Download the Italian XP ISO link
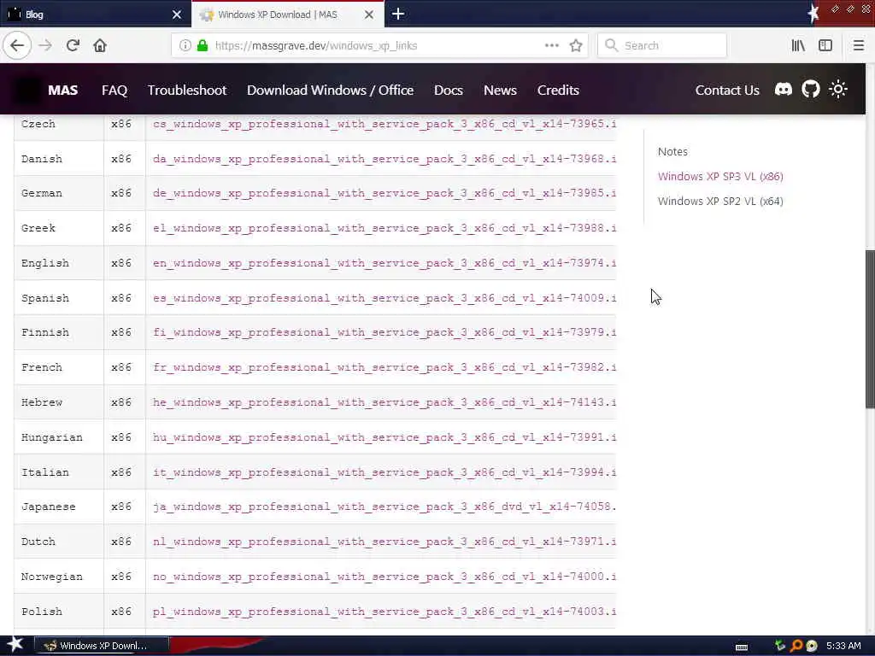The height and width of the screenshot is (656, 875). click(x=385, y=472)
